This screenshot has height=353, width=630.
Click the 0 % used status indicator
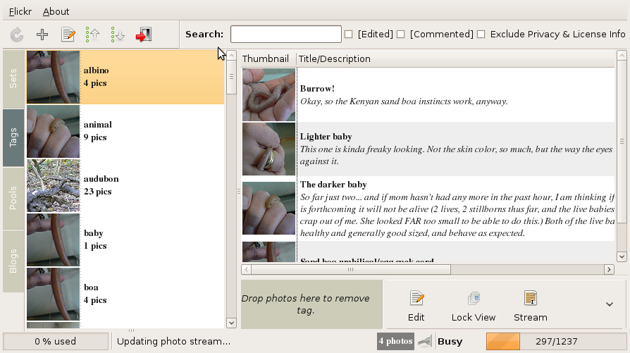tap(56, 341)
